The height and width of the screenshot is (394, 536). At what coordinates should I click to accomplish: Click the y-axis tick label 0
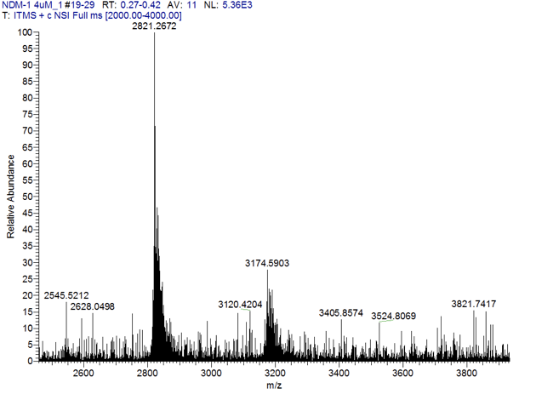(x=30, y=361)
